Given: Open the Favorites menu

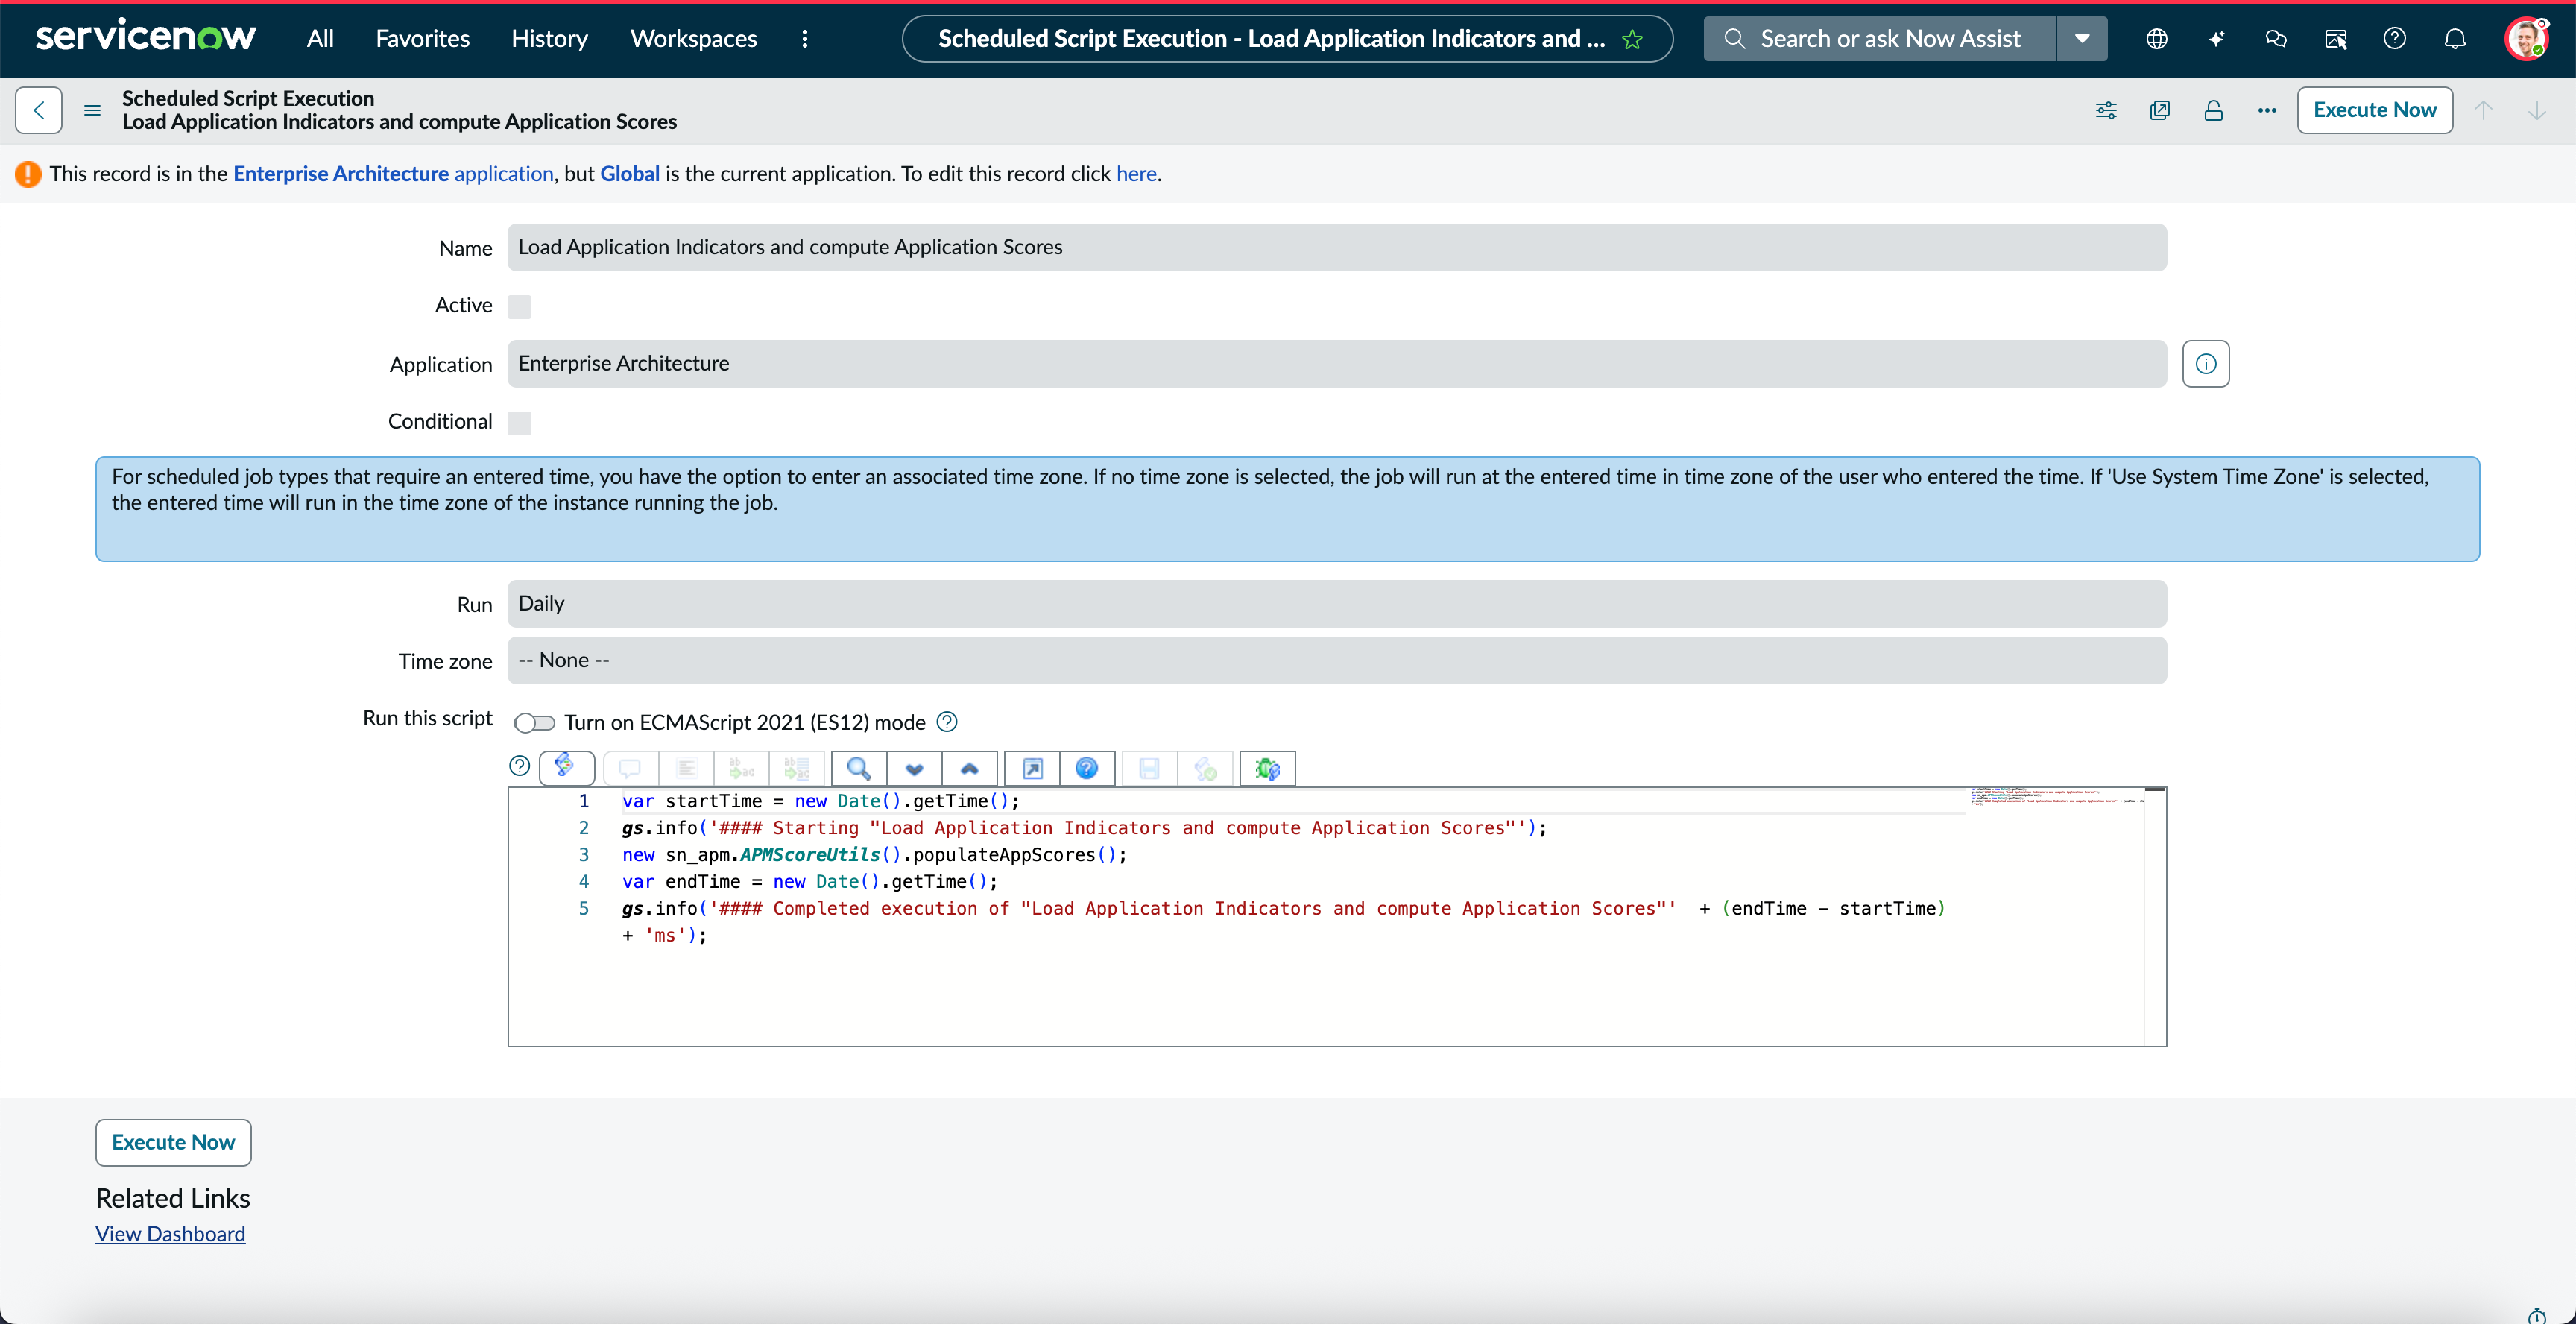Looking at the screenshot, I should (422, 39).
